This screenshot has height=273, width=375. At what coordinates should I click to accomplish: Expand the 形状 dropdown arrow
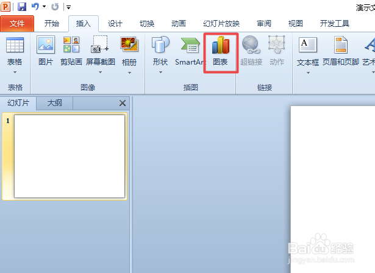click(160, 72)
